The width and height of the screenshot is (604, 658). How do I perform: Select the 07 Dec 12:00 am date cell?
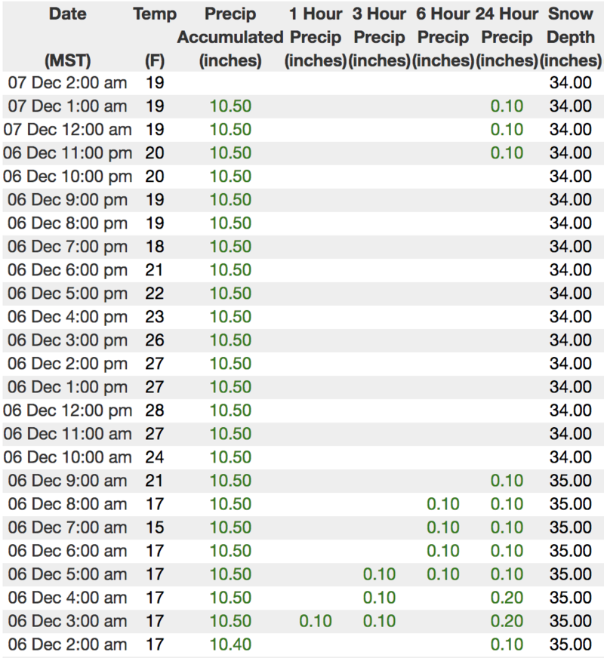pyautogui.click(x=67, y=129)
